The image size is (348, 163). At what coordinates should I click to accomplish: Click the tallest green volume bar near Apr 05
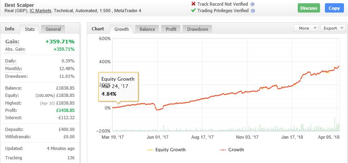335,124
